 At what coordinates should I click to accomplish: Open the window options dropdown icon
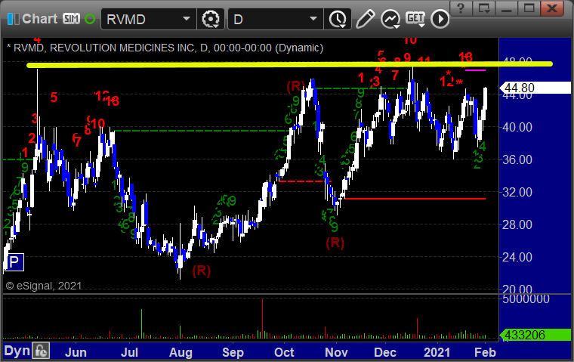pos(483,8)
